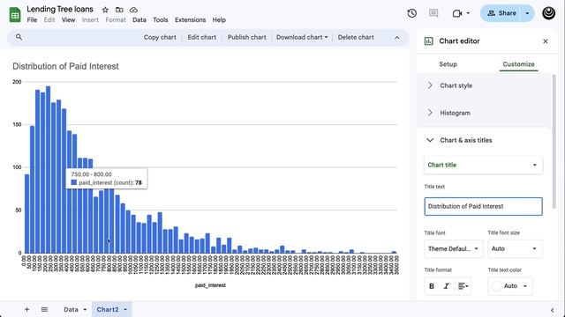This screenshot has height=317, width=565.
Task: Select the Data sheet tab
Action: click(71, 309)
